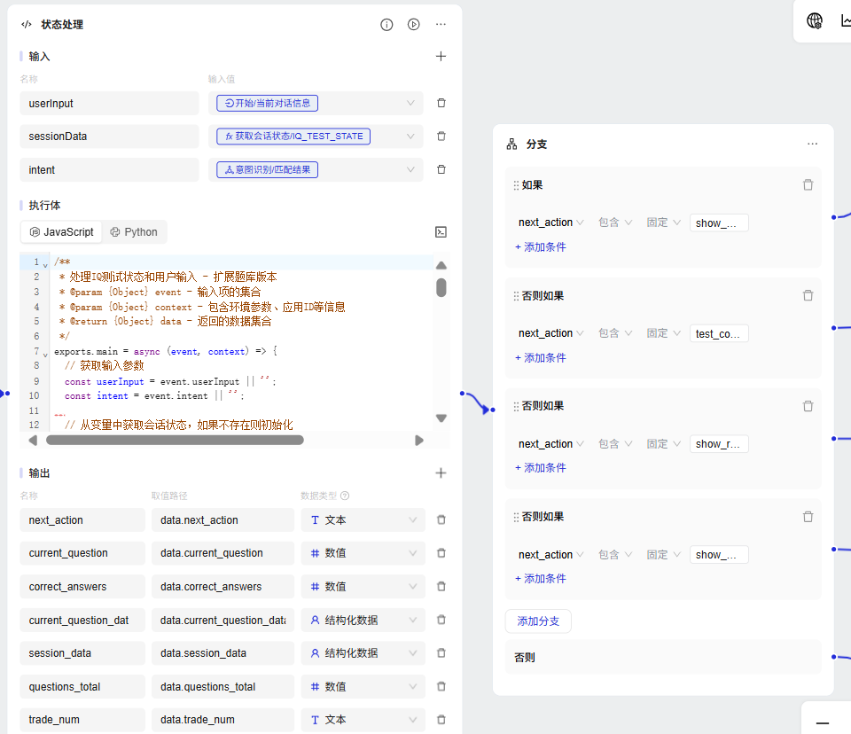Image resolution: width=851 pixels, height=734 pixels.
Task: Fold the code block at line 7
Action: tap(46, 352)
